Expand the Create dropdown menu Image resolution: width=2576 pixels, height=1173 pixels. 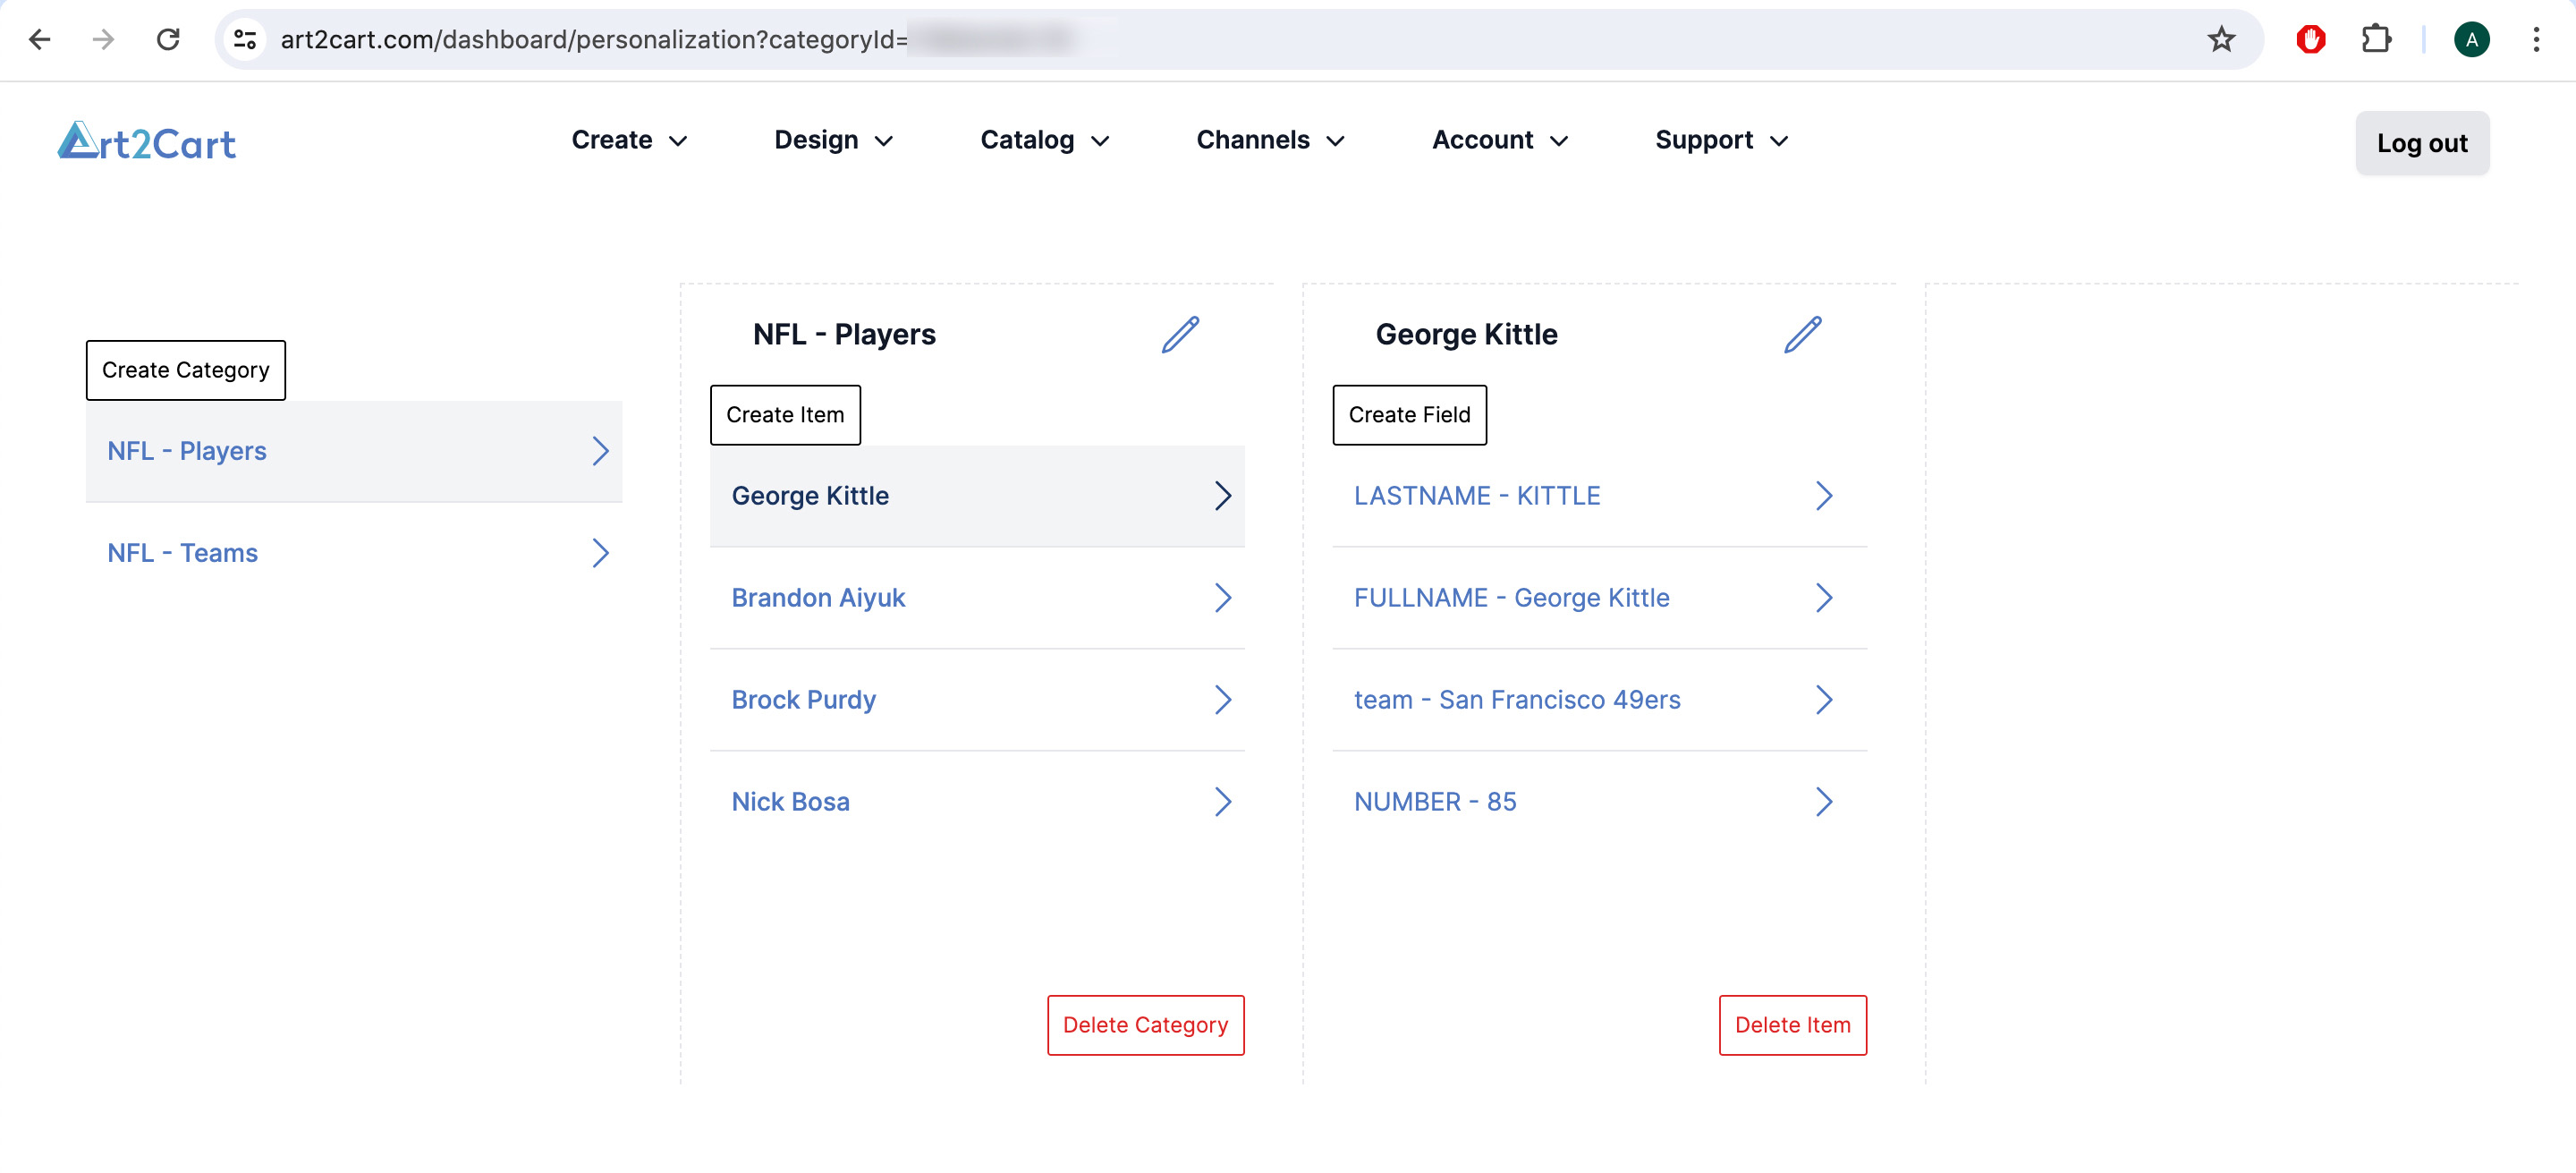(628, 140)
